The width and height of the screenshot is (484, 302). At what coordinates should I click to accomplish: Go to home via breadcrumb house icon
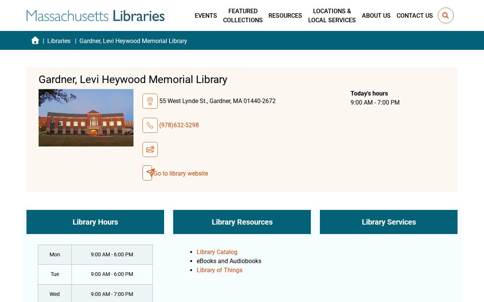[35, 40]
